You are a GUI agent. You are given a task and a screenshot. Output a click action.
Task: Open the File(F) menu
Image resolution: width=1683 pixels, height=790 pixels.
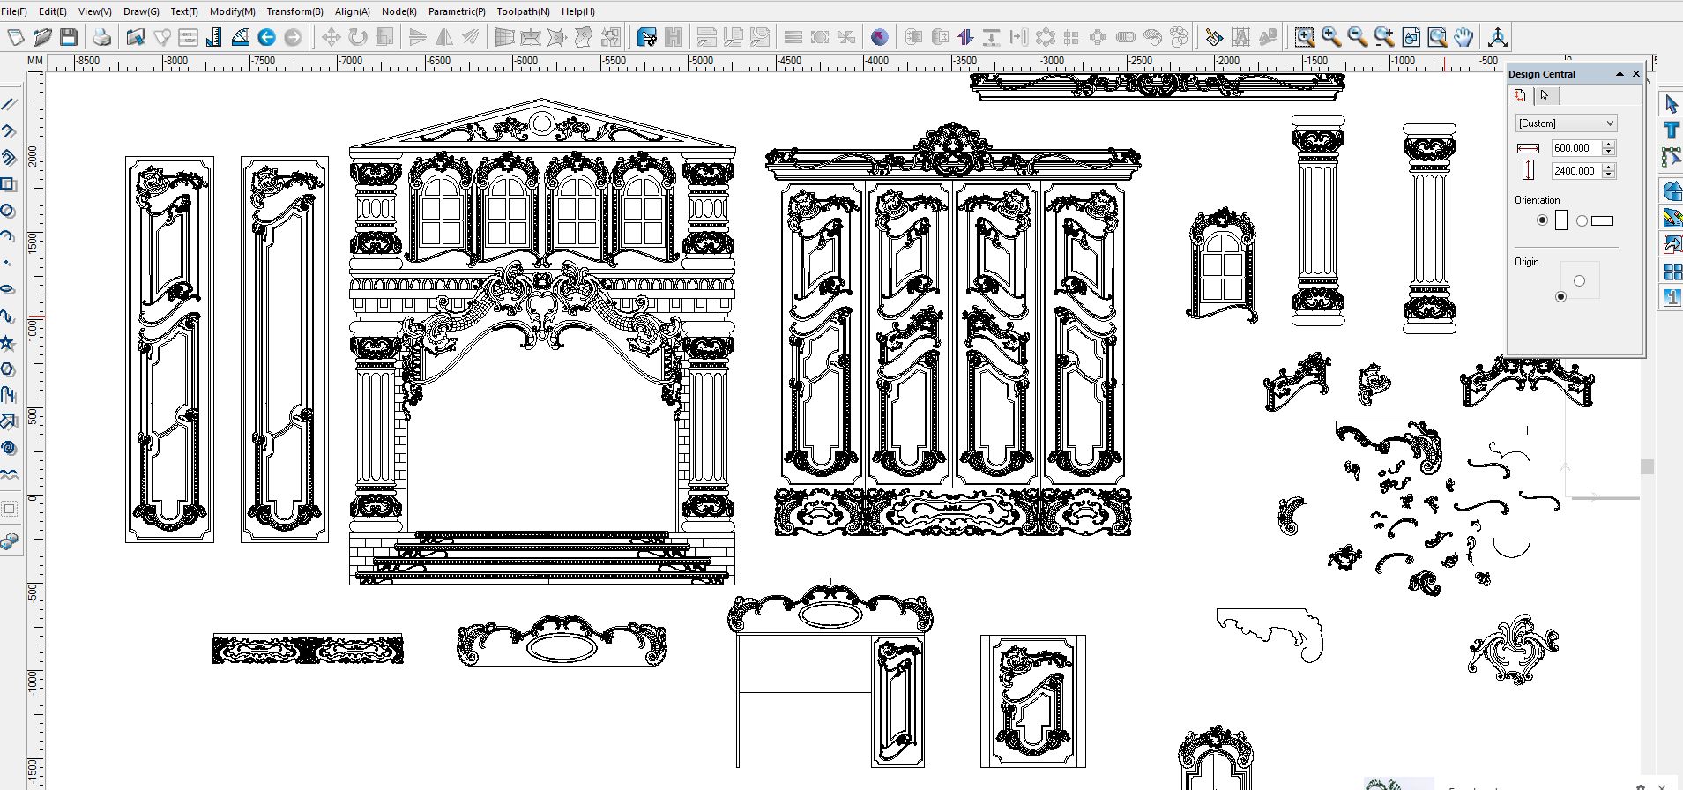pos(14,11)
